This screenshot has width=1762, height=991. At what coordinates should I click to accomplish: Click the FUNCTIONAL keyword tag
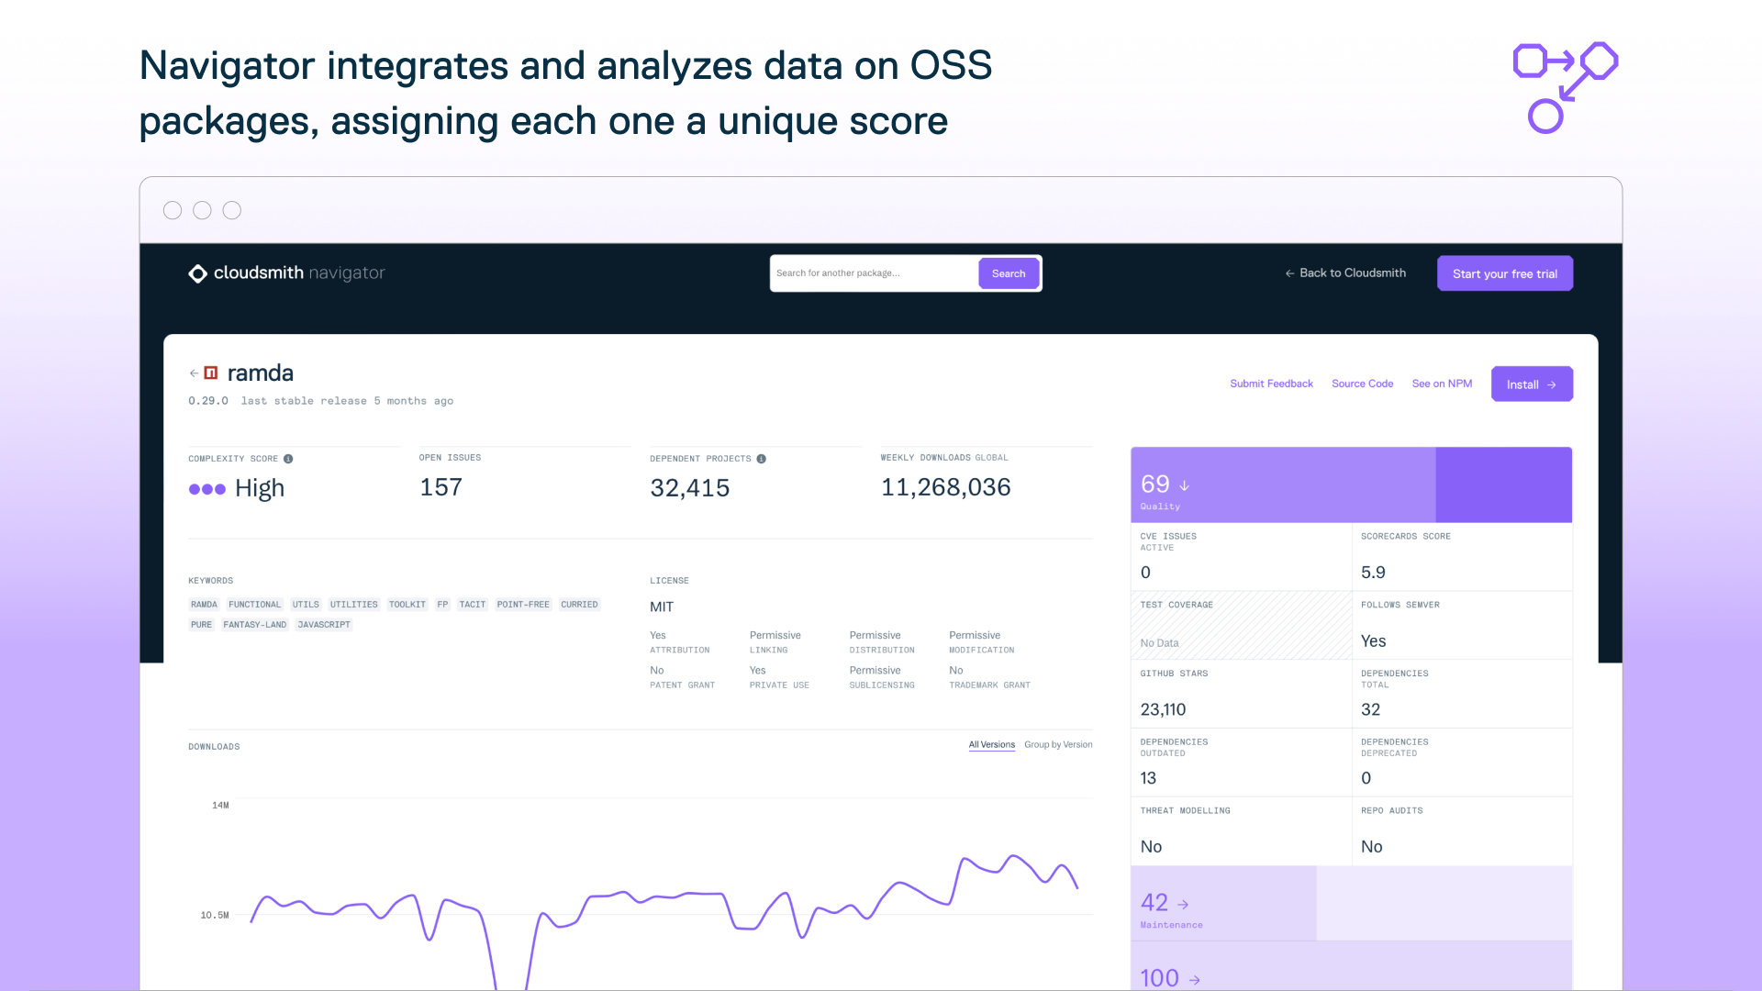tap(254, 605)
